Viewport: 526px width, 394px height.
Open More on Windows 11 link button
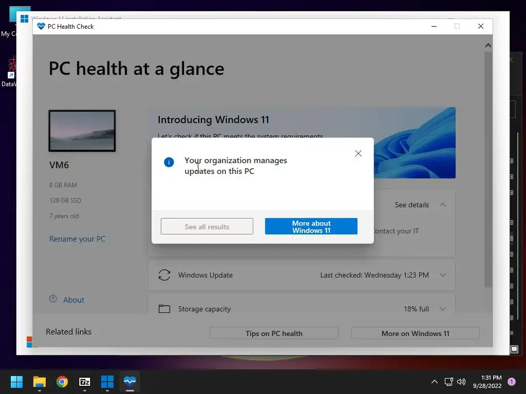[415, 333]
